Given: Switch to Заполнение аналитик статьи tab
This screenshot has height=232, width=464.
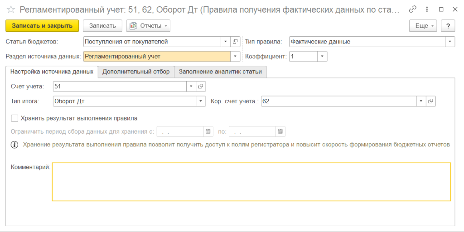Looking at the screenshot, I should pyautogui.click(x=221, y=72).
